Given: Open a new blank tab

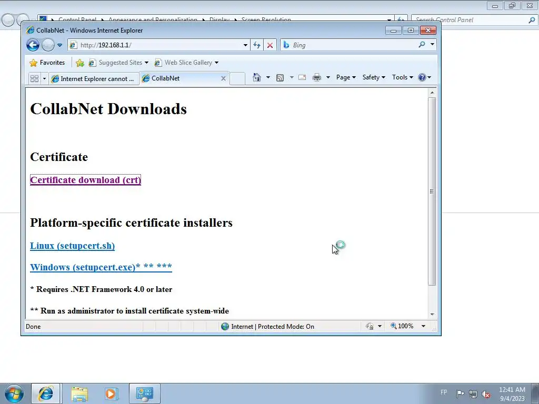Looking at the screenshot, I should click(237, 79).
